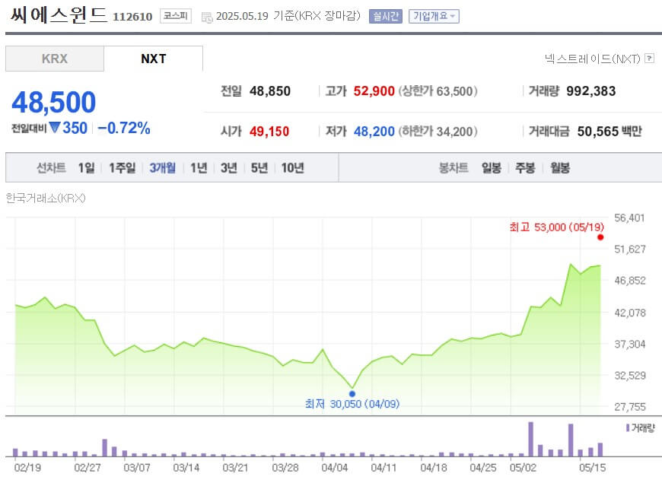Select the 5년 chart period
This screenshot has height=483, width=662.
pos(259,167)
